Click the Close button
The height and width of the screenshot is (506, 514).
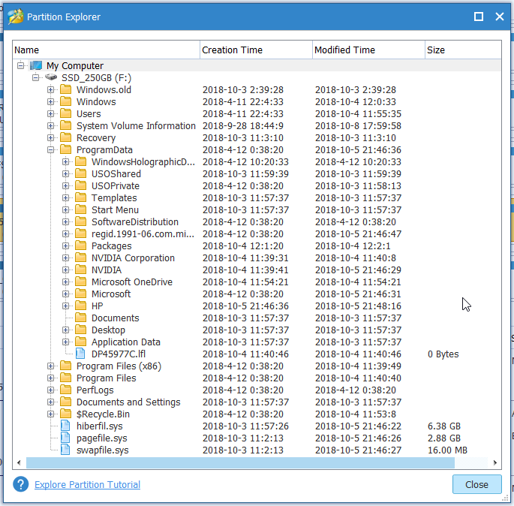tap(477, 484)
